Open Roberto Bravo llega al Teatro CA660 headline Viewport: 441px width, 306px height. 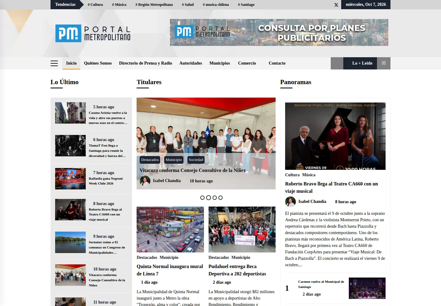pos(332,188)
